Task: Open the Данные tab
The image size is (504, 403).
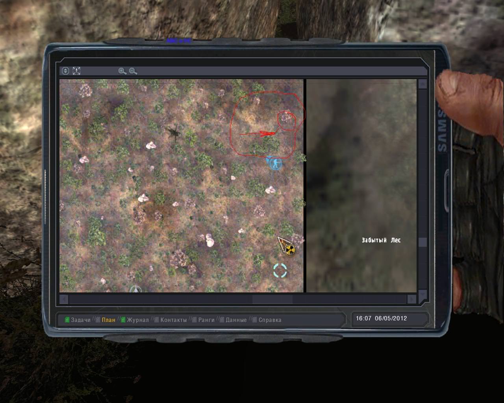Action: tap(233, 320)
